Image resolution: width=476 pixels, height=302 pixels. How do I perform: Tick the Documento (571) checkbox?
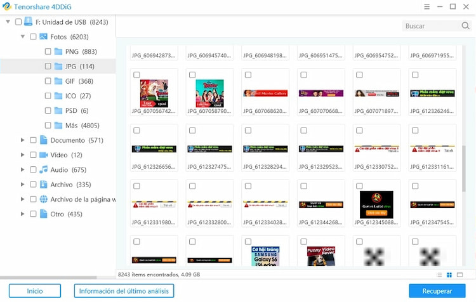(x=33, y=140)
